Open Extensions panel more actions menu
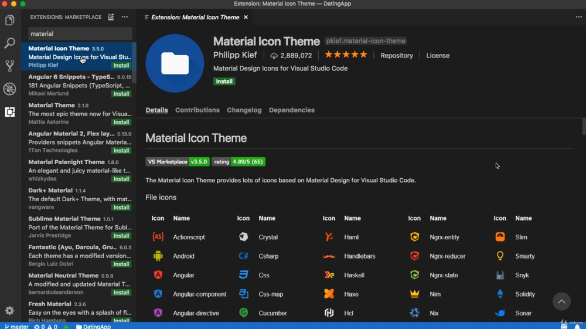The image size is (586, 329). pyautogui.click(x=125, y=17)
